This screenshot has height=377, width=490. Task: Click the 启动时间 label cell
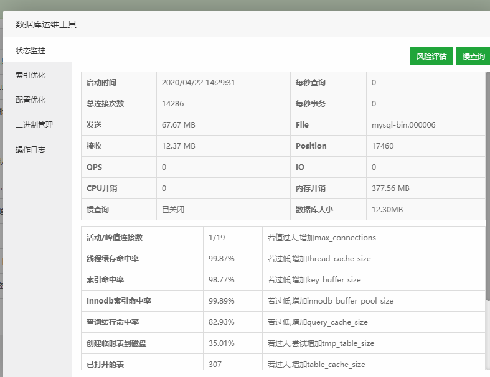(119, 83)
